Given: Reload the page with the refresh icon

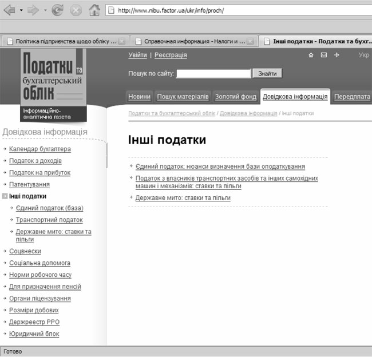Looking at the screenshot, I should point(58,10).
